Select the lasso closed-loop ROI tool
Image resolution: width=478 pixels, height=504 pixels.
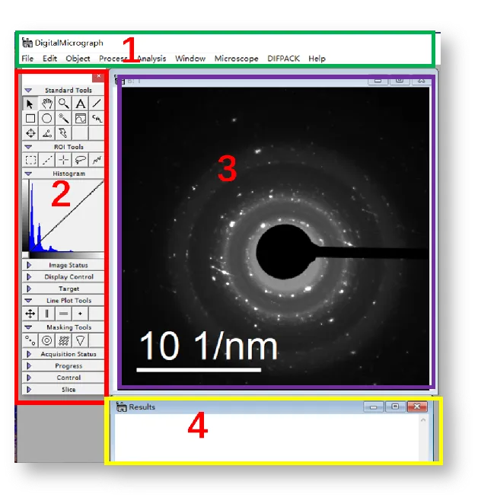80,160
